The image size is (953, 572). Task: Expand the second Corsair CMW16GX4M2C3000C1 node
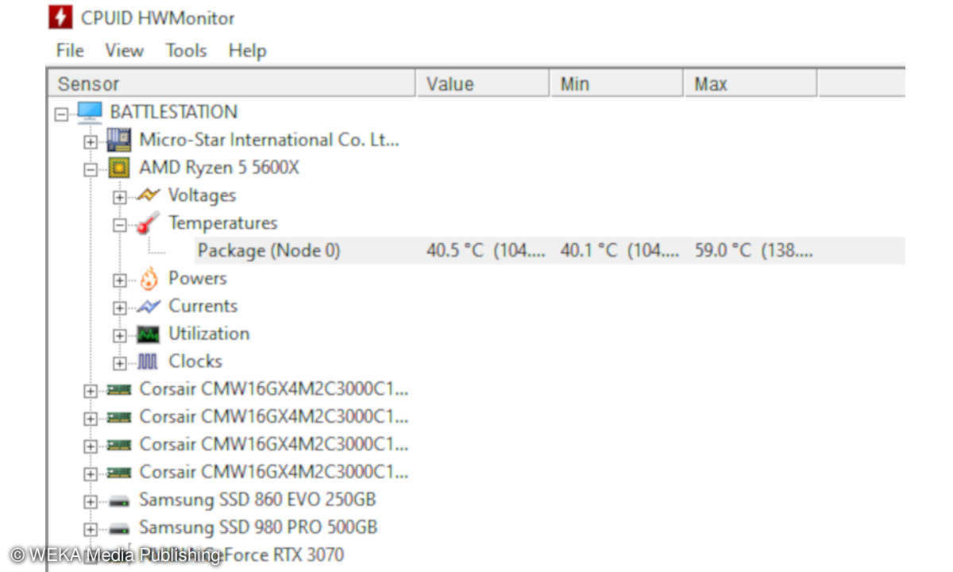(x=91, y=419)
